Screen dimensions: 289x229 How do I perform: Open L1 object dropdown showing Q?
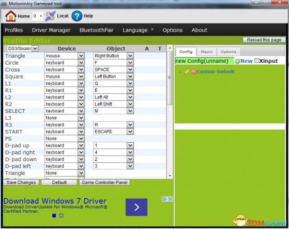point(113,84)
